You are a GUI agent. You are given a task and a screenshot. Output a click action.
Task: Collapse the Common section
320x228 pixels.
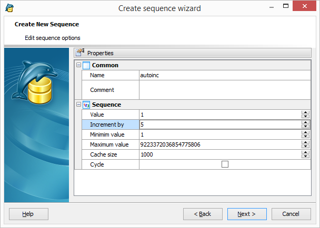click(x=78, y=65)
